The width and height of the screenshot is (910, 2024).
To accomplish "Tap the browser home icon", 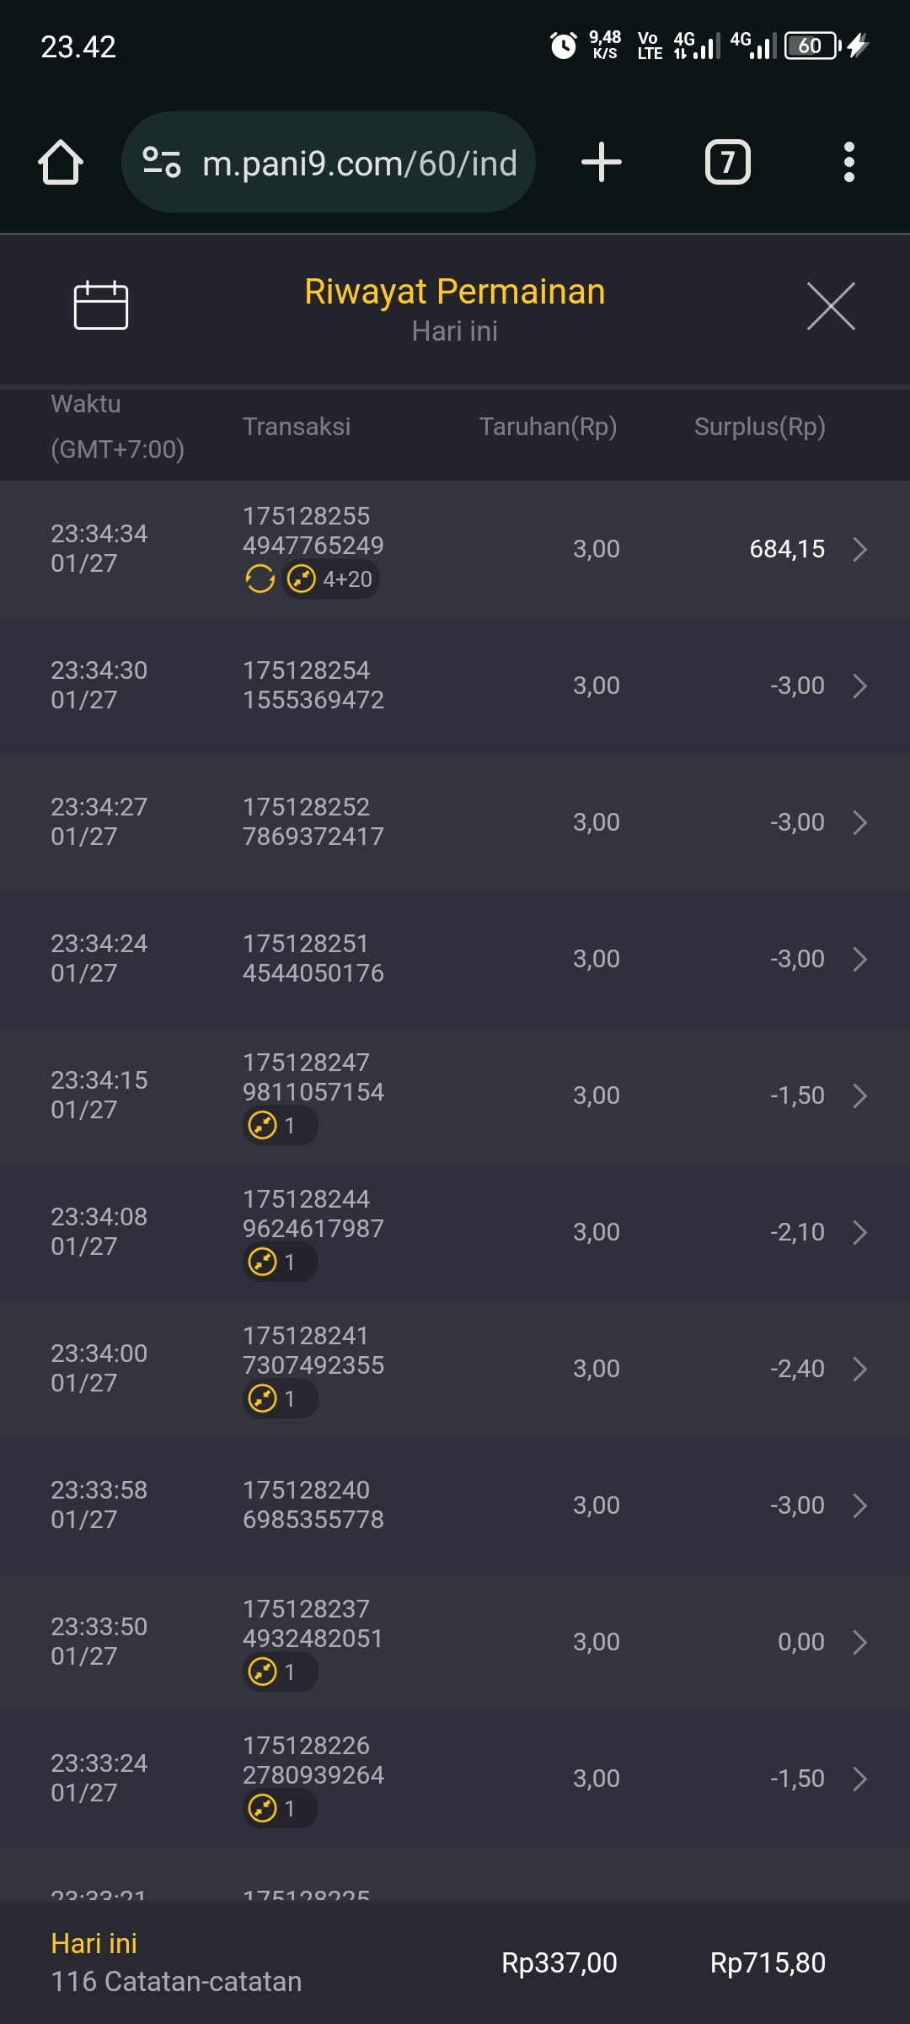I will click(61, 162).
